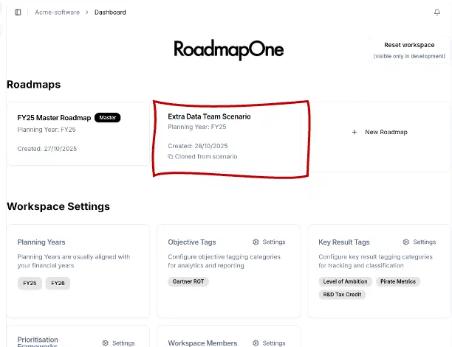Open Workspace Members Settings

click(x=269, y=343)
